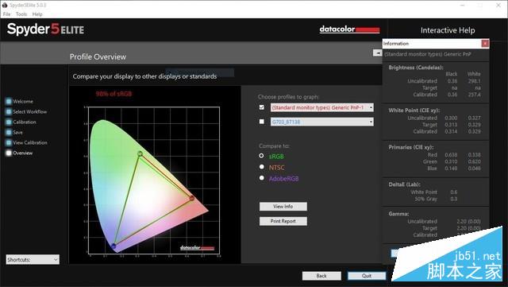
Task: Click the Welcome step icon
Action: (x=9, y=101)
